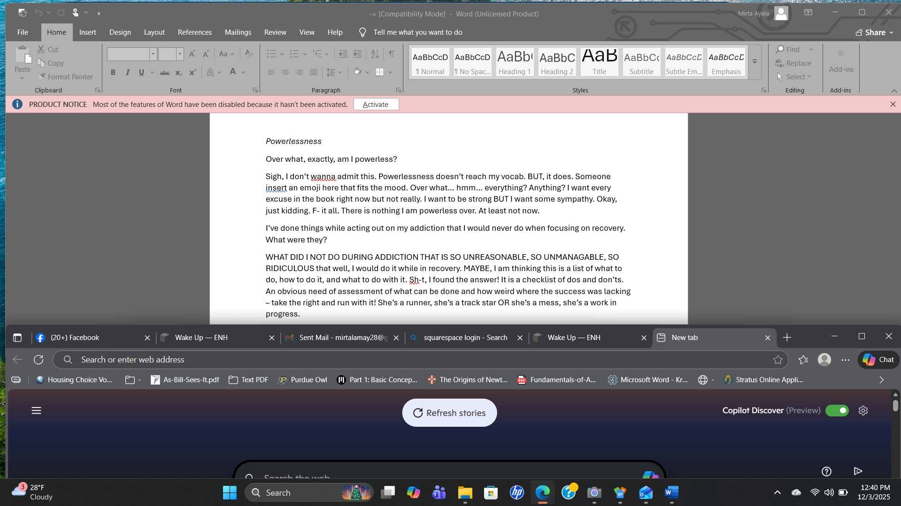Click Format Painter in Clipboard group

click(66, 76)
